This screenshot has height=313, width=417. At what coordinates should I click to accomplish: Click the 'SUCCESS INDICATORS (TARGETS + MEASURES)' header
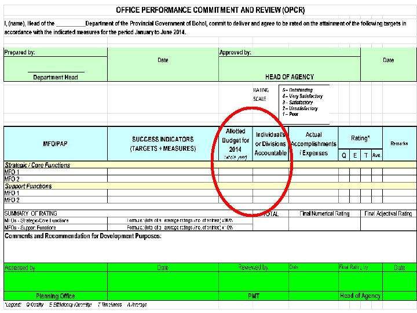163,144
